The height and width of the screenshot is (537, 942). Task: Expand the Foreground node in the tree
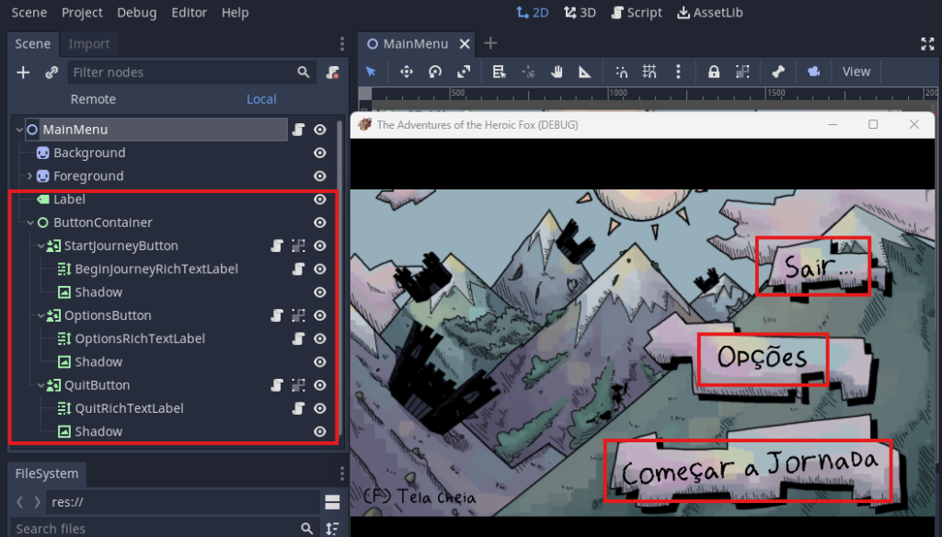[x=29, y=176]
